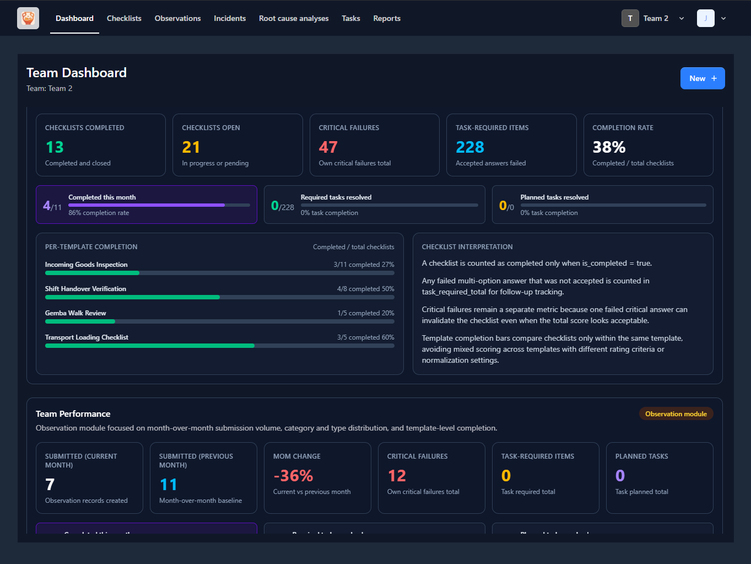Open the Tasks tab
The width and height of the screenshot is (751, 564).
(x=350, y=18)
